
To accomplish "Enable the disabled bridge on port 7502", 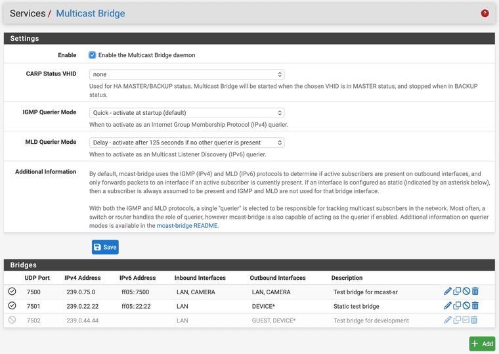I will (x=466, y=321).
